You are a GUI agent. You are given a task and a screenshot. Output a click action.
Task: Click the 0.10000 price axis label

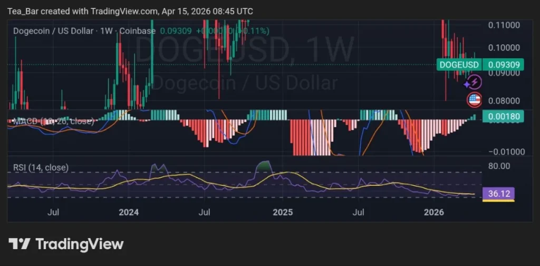[x=503, y=48]
